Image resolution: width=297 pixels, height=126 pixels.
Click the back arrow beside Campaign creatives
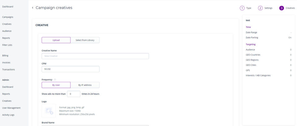[x=32, y=8]
